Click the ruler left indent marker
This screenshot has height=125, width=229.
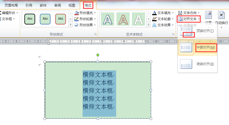[49, 42]
